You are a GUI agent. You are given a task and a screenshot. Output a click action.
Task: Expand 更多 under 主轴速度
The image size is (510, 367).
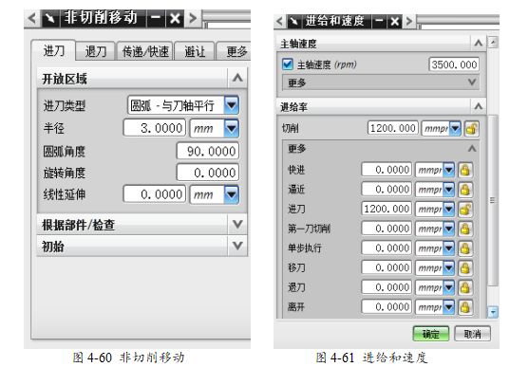(472, 83)
